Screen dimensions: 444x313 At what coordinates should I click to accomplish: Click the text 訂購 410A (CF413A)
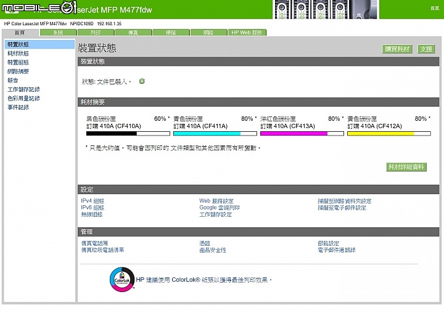point(287,126)
